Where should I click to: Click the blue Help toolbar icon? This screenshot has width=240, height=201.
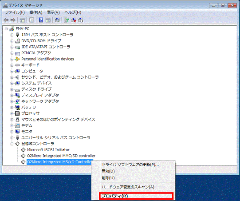click(41, 20)
